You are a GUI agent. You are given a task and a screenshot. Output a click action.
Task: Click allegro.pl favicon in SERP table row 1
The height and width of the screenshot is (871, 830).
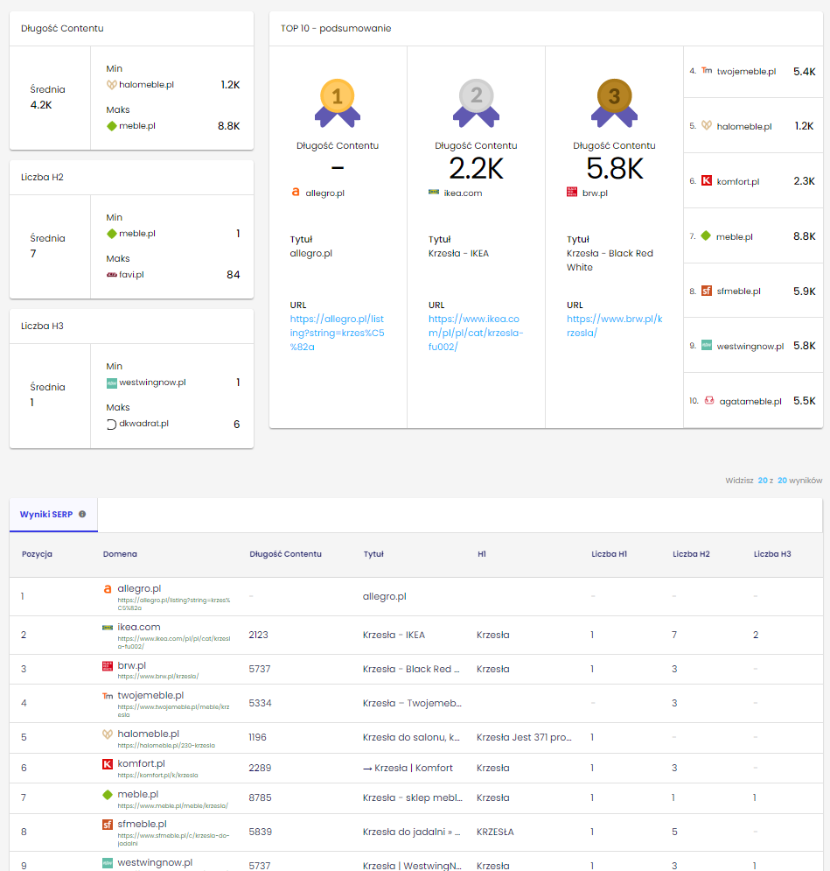pyautogui.click(x=108, y=589)
